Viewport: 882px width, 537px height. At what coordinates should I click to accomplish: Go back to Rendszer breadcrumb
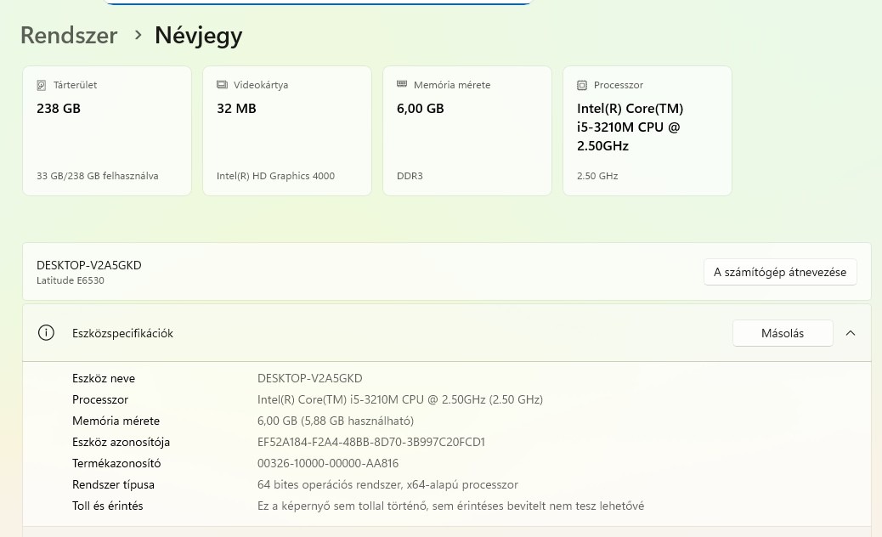coord(69,36)
